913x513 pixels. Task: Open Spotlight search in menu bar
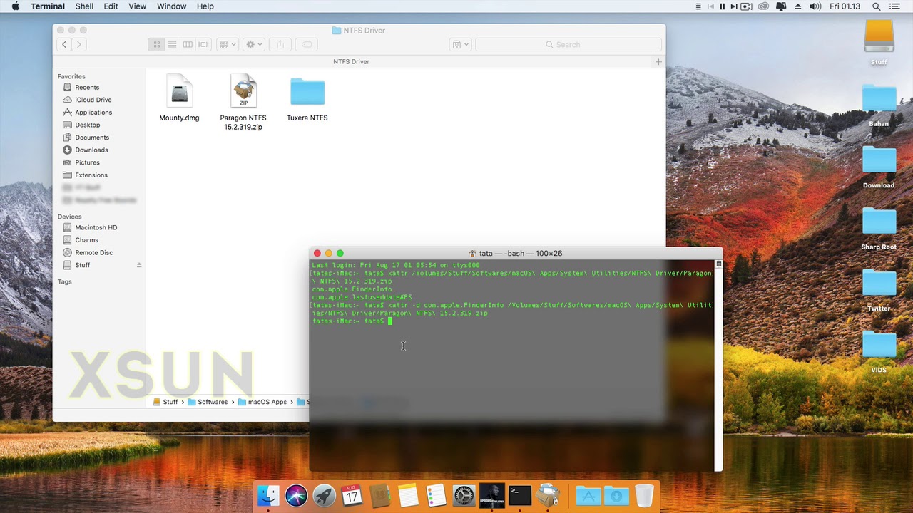pyautogui.click(x=877, y=6)
